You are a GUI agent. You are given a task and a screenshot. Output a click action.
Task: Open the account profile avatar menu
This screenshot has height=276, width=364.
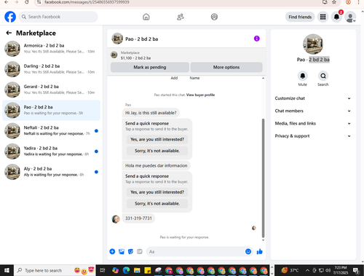tap(350, 17)
